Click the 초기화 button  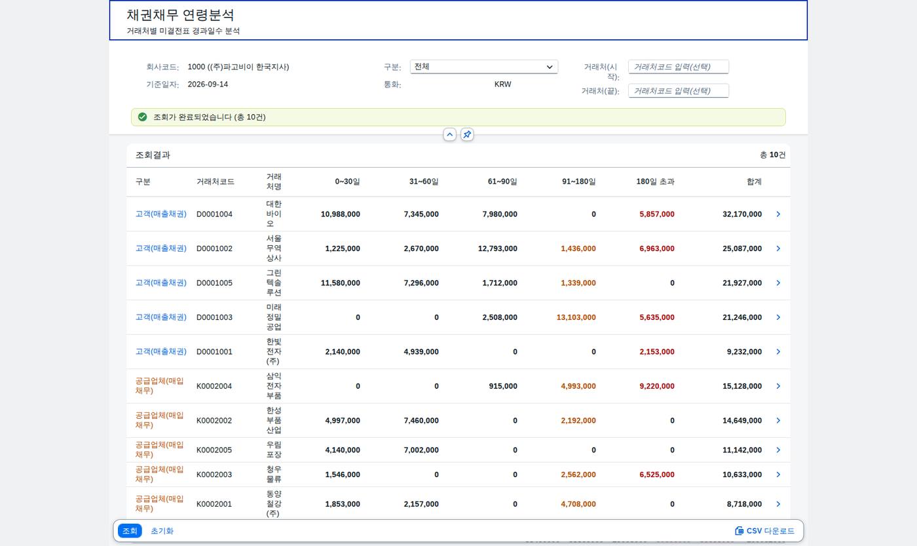point(162,531)
